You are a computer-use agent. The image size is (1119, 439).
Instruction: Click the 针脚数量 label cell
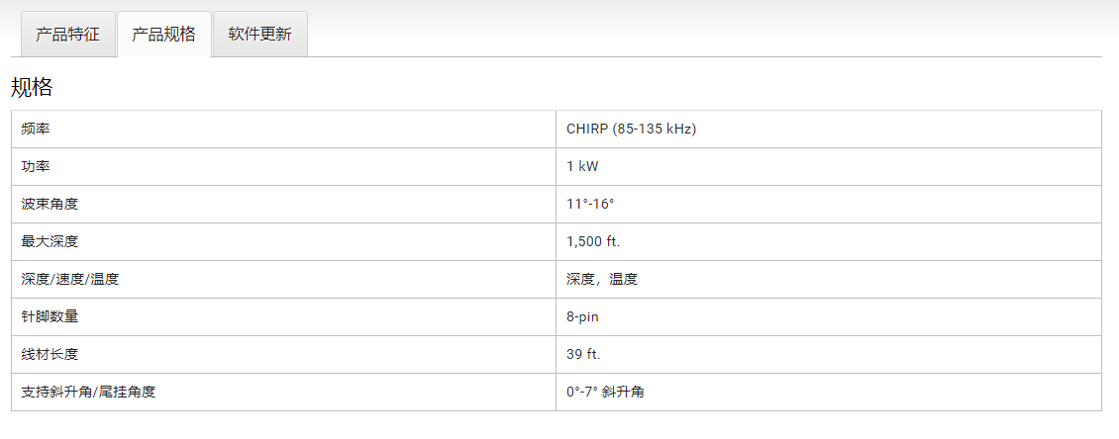50,317
